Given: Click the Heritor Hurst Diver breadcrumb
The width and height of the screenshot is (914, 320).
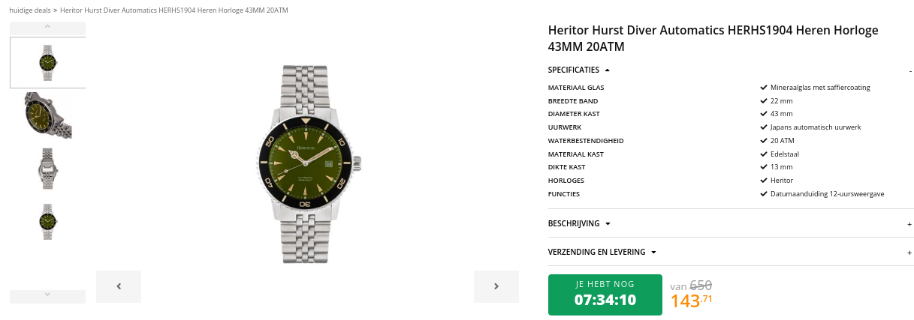Looking at the screenshot, I should [x=173, y=10].
